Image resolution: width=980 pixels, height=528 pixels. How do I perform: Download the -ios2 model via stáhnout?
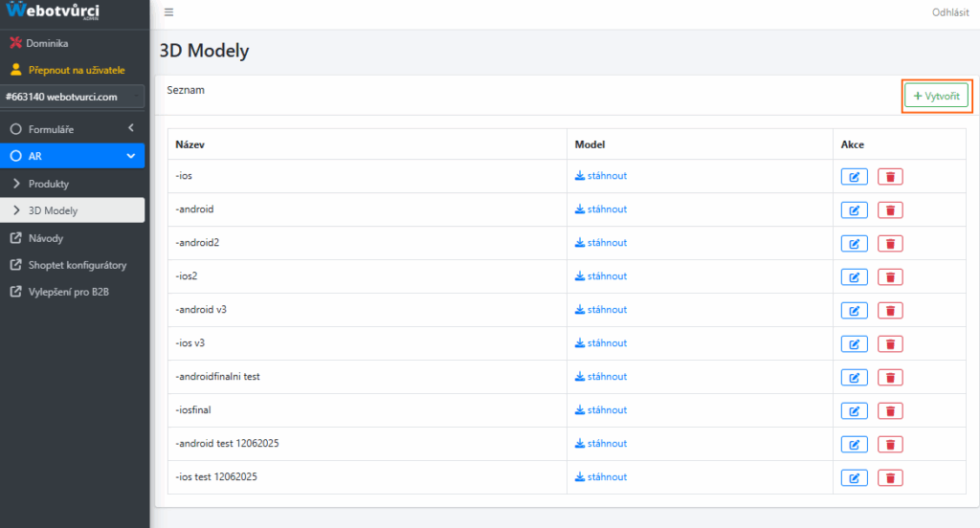coord(601,276)
